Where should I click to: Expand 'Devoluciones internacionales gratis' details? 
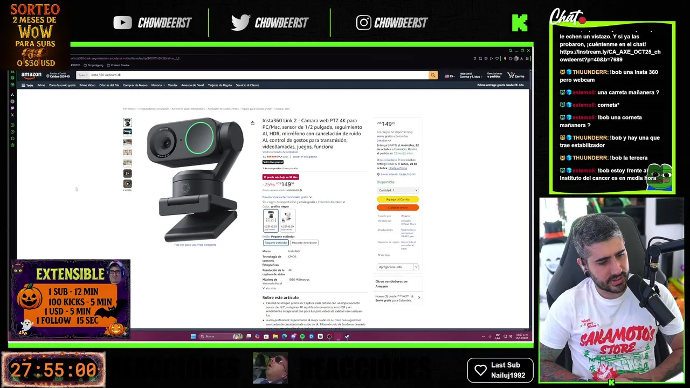click(287, 197)
